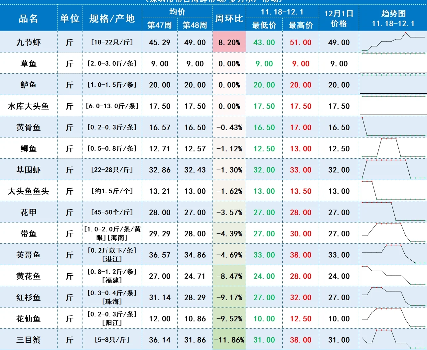This screenshot has width=427, height=350.
Task: Open the 鲫鱼 trend sparkline
Action: [393, 148]
